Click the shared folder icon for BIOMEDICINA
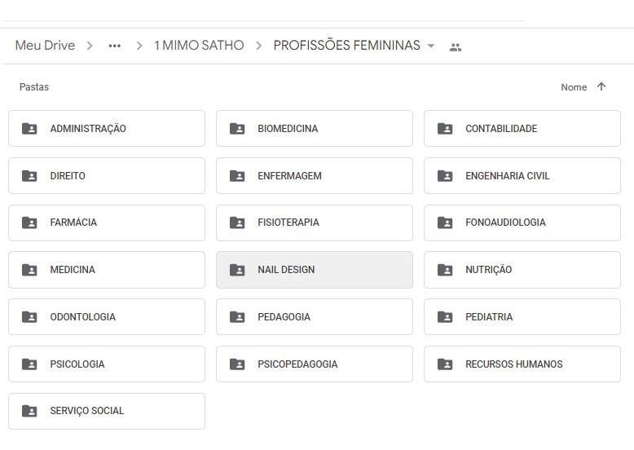 click(237, 129)
